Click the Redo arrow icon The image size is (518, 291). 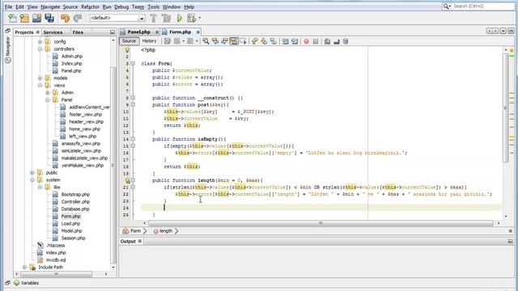[78, 18]
